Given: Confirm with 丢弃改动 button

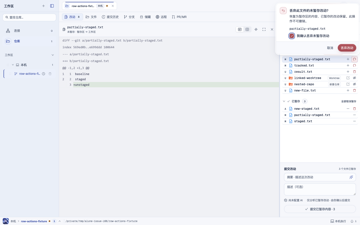Looking at the screenshot, I should (347, 48).
